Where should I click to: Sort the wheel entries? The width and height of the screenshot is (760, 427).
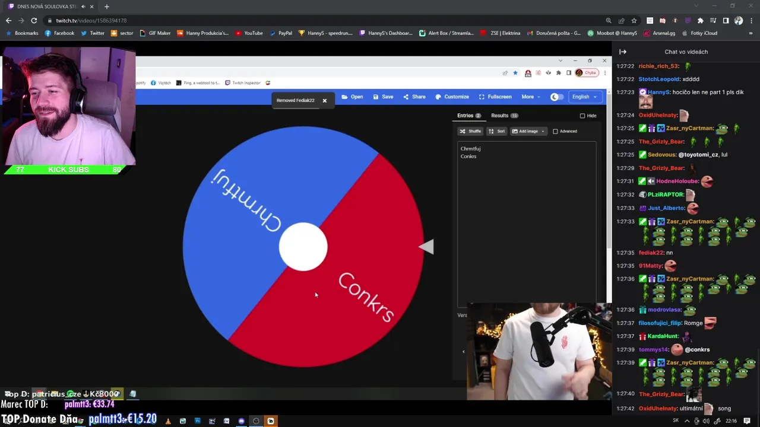(x=497, y=131)
